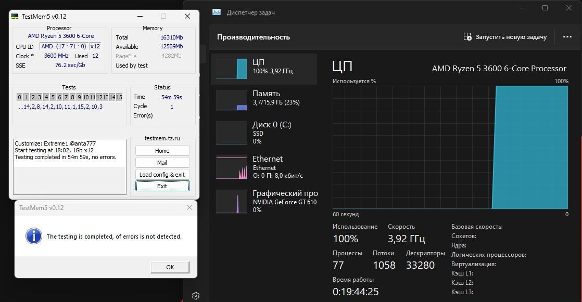Click 'Виртуализация:' label
This screenshot has width=582, height=302.
tap(474, 264)
